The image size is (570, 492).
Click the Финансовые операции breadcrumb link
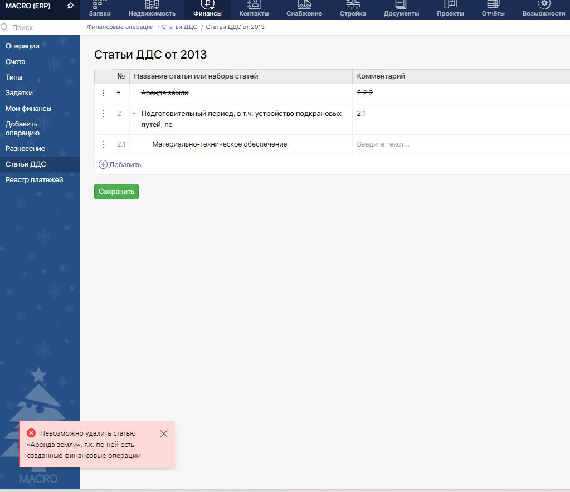(x=120, y=27)
